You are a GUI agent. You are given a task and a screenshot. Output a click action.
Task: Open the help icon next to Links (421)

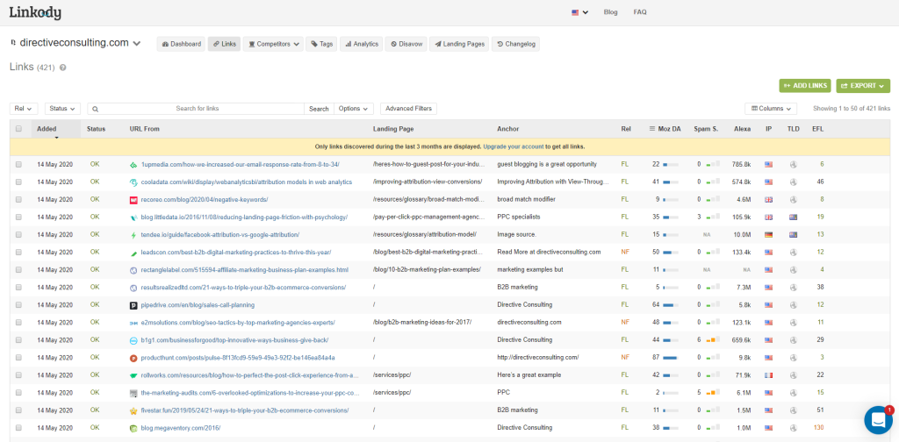[x=62, y=68]
